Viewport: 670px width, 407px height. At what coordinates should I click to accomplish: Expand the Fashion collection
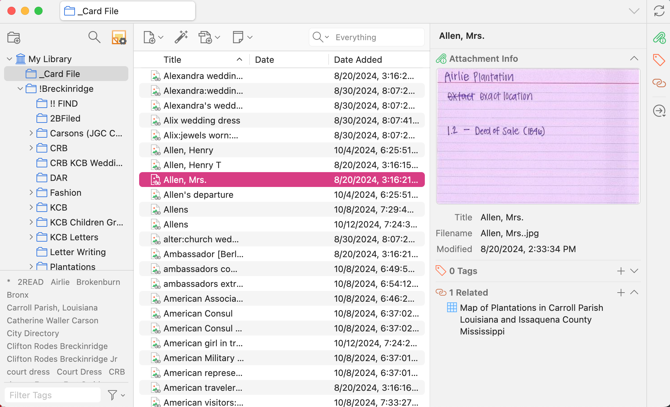[x=31, y=193]
